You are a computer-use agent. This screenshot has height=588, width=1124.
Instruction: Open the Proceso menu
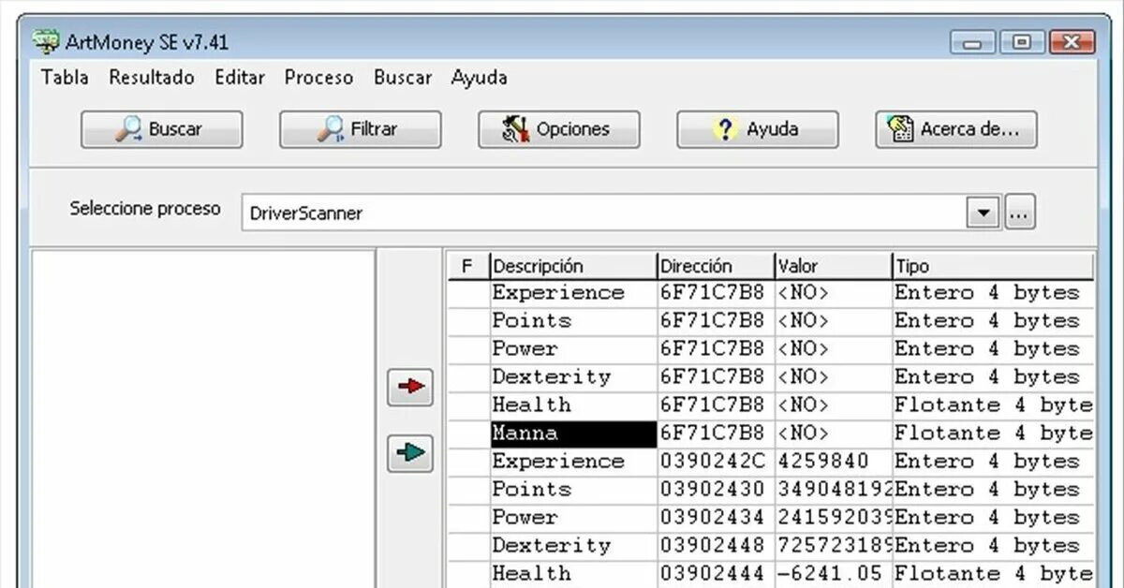tap(319, 78)
